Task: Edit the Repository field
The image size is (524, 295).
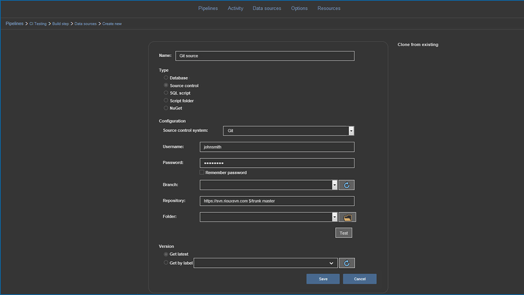Action: pos(276,201)
